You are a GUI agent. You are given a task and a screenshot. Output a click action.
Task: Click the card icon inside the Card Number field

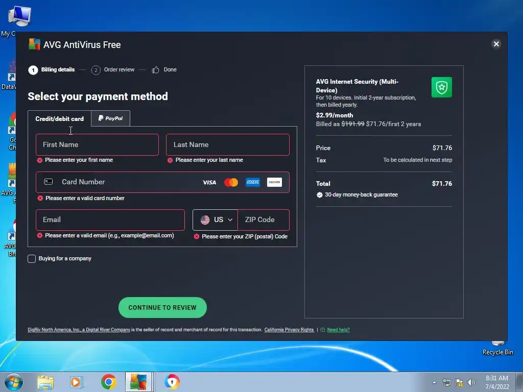point(49,182)
